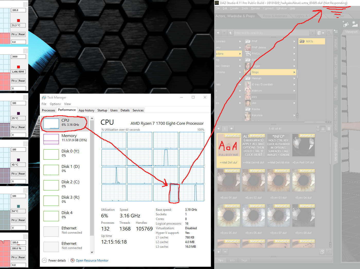Open the Details tab in Task Manager
The image size is (360, 269).
125,110
